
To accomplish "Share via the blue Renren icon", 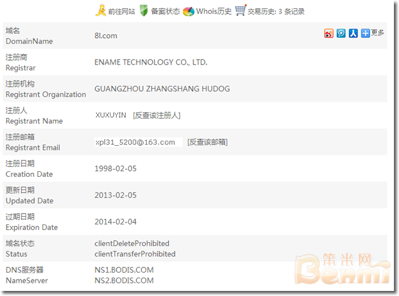I will click(x=353, y=33).
